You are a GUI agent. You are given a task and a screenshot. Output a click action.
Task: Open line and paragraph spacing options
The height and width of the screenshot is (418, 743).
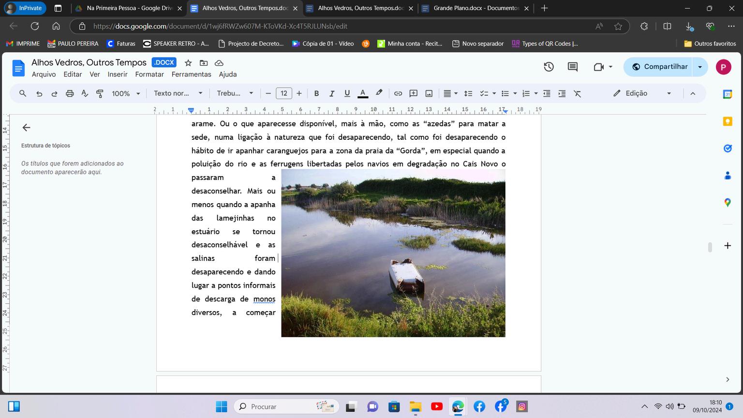point(468,93)
